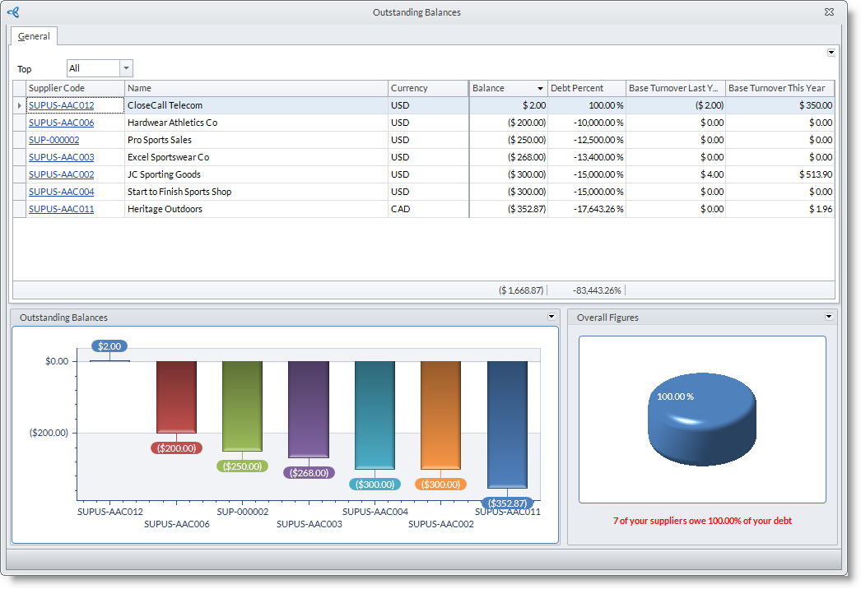
Task: Open the options chevron above the supplier grid
Action: pyautogui.click(x=831, y=52)
